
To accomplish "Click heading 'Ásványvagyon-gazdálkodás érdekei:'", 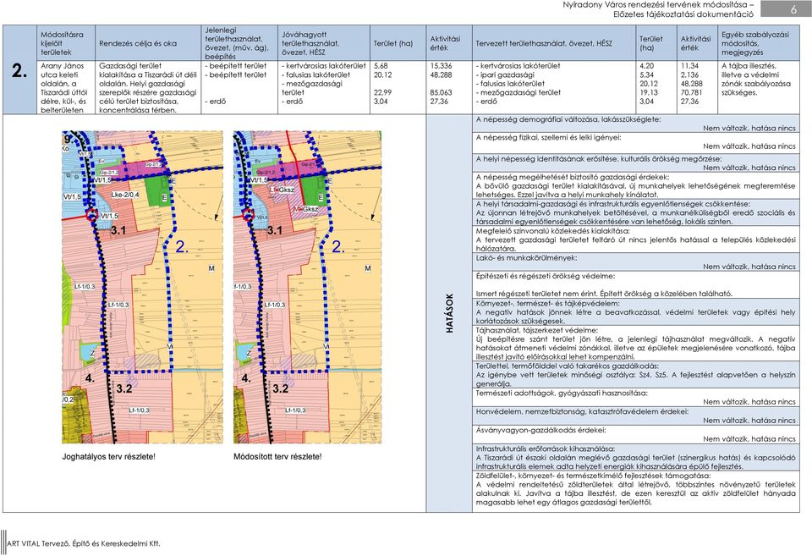I will [540, 430].
